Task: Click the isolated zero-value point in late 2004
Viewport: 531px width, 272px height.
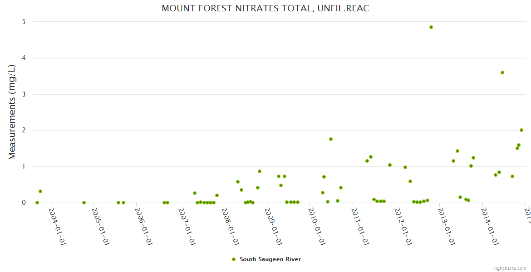Action: (x=84, y=203)
